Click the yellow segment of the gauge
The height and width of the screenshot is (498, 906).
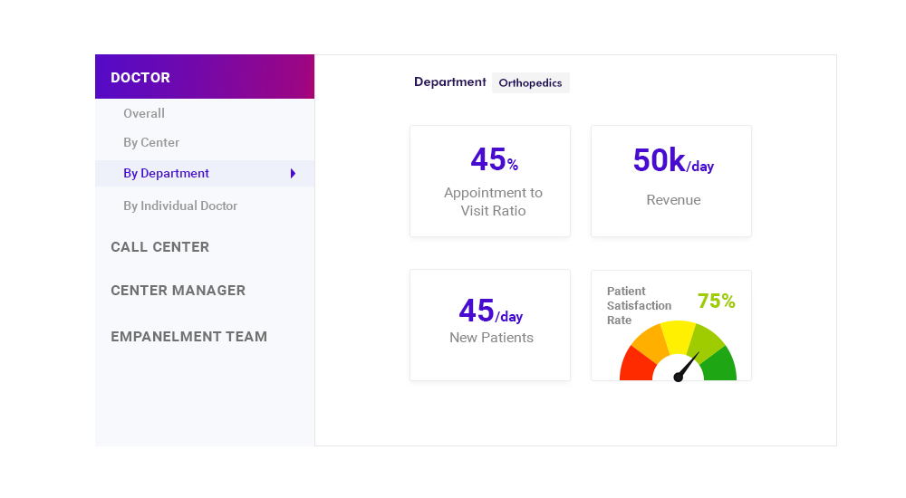click(678, 335)
